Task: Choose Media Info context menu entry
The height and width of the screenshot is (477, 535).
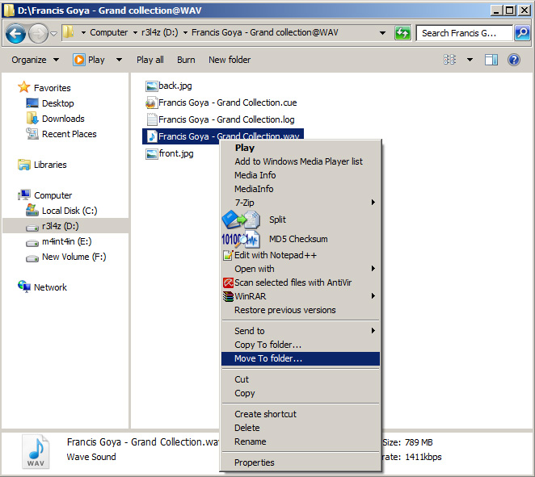Action: coord(301,175)
